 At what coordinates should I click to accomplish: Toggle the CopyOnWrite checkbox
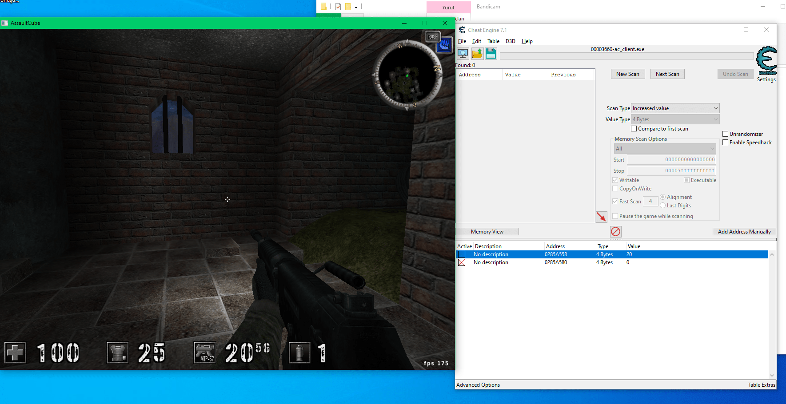(x=615, y=189)
